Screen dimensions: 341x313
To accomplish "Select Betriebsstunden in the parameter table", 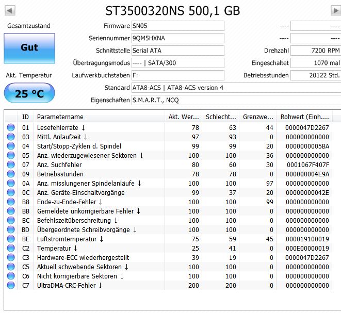I will coord(60,174).
